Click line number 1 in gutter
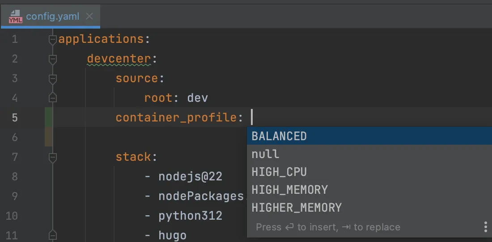The height and width of the screenshot is (242, 492). coord(15,39)
